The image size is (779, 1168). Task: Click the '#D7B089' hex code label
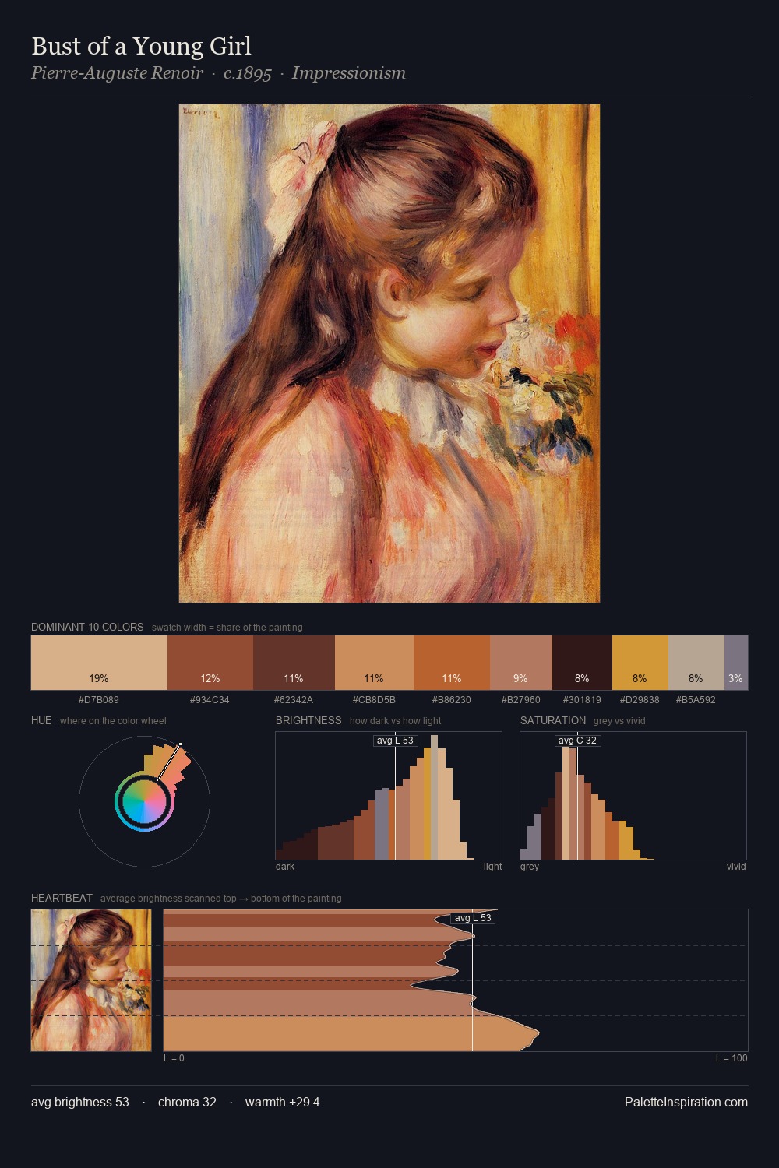(x=99, y=699)
